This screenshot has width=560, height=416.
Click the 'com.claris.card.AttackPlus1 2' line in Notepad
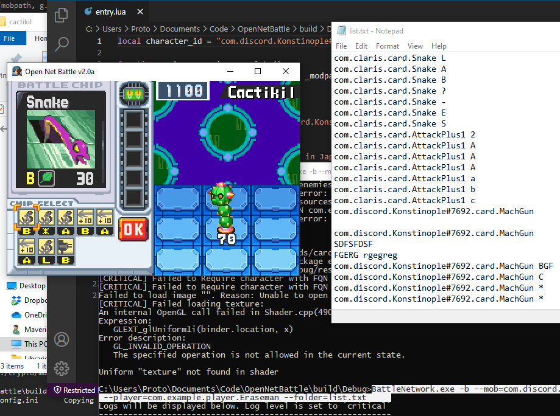(405, 134)
